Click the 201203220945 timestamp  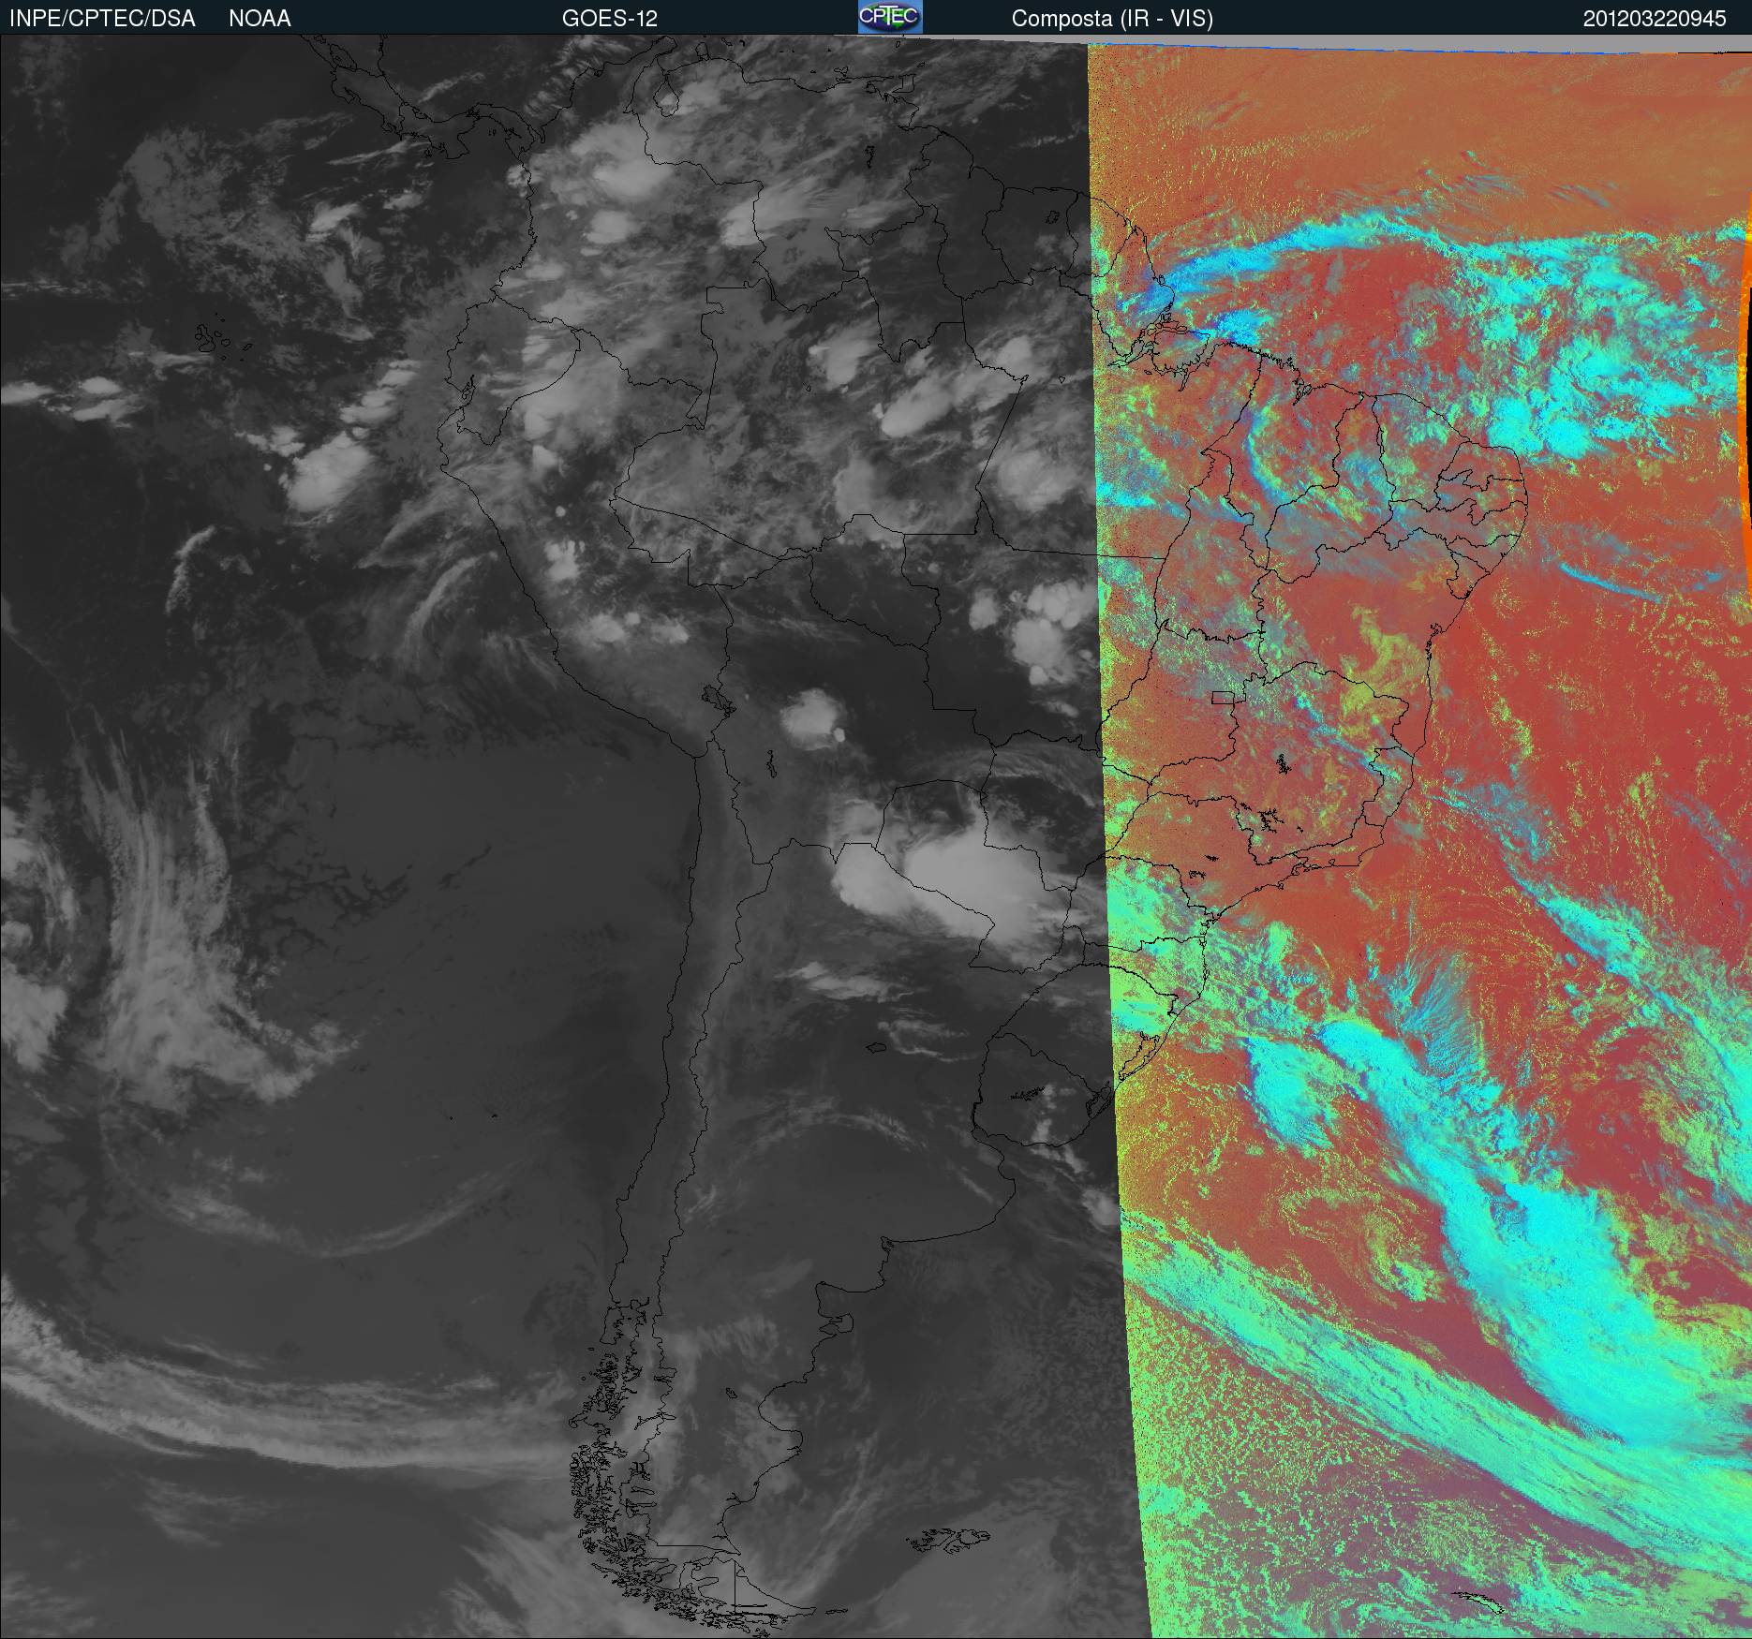pos(1655,19)
